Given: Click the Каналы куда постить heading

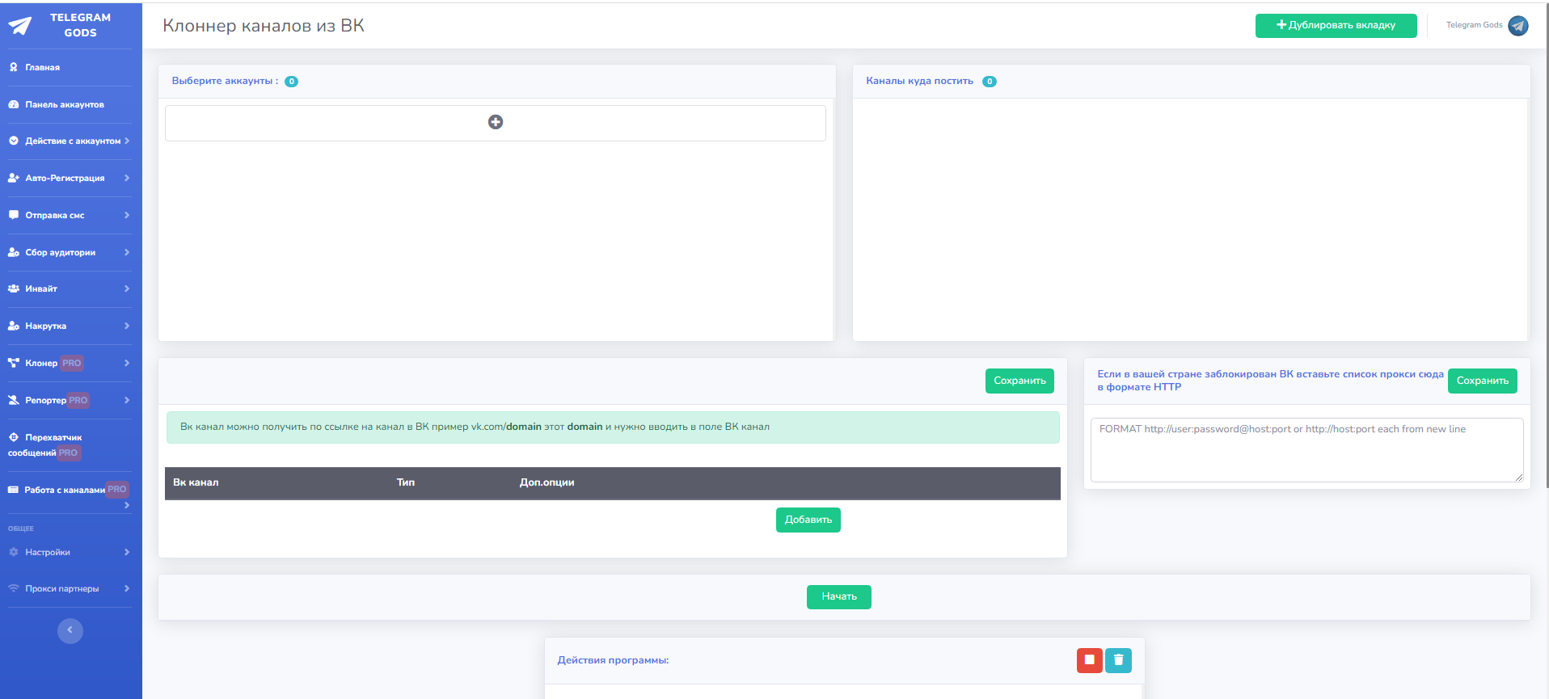Looking at the screenshot, I should pyautogui.click(x=919, y=81).
